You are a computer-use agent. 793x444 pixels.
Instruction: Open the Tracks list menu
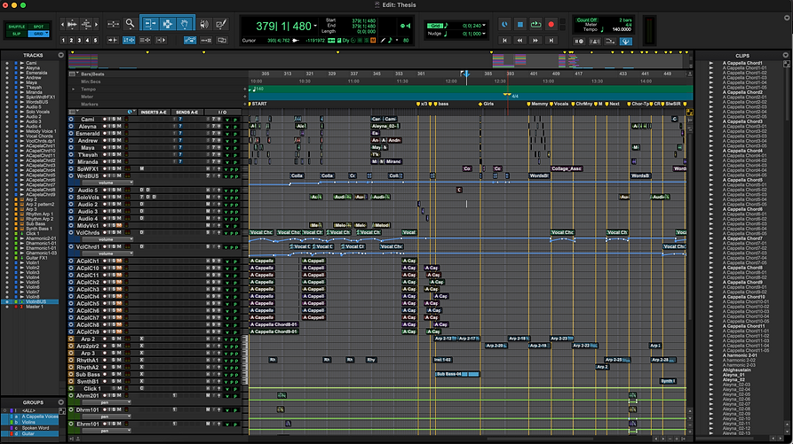[61, 55]
